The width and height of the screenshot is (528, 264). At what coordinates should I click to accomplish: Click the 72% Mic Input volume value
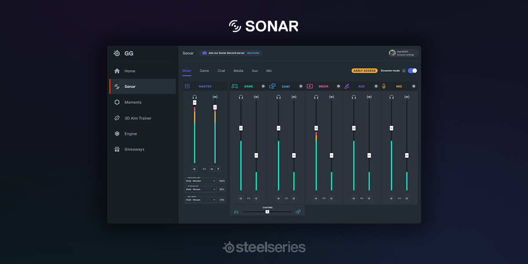(222, 200)
